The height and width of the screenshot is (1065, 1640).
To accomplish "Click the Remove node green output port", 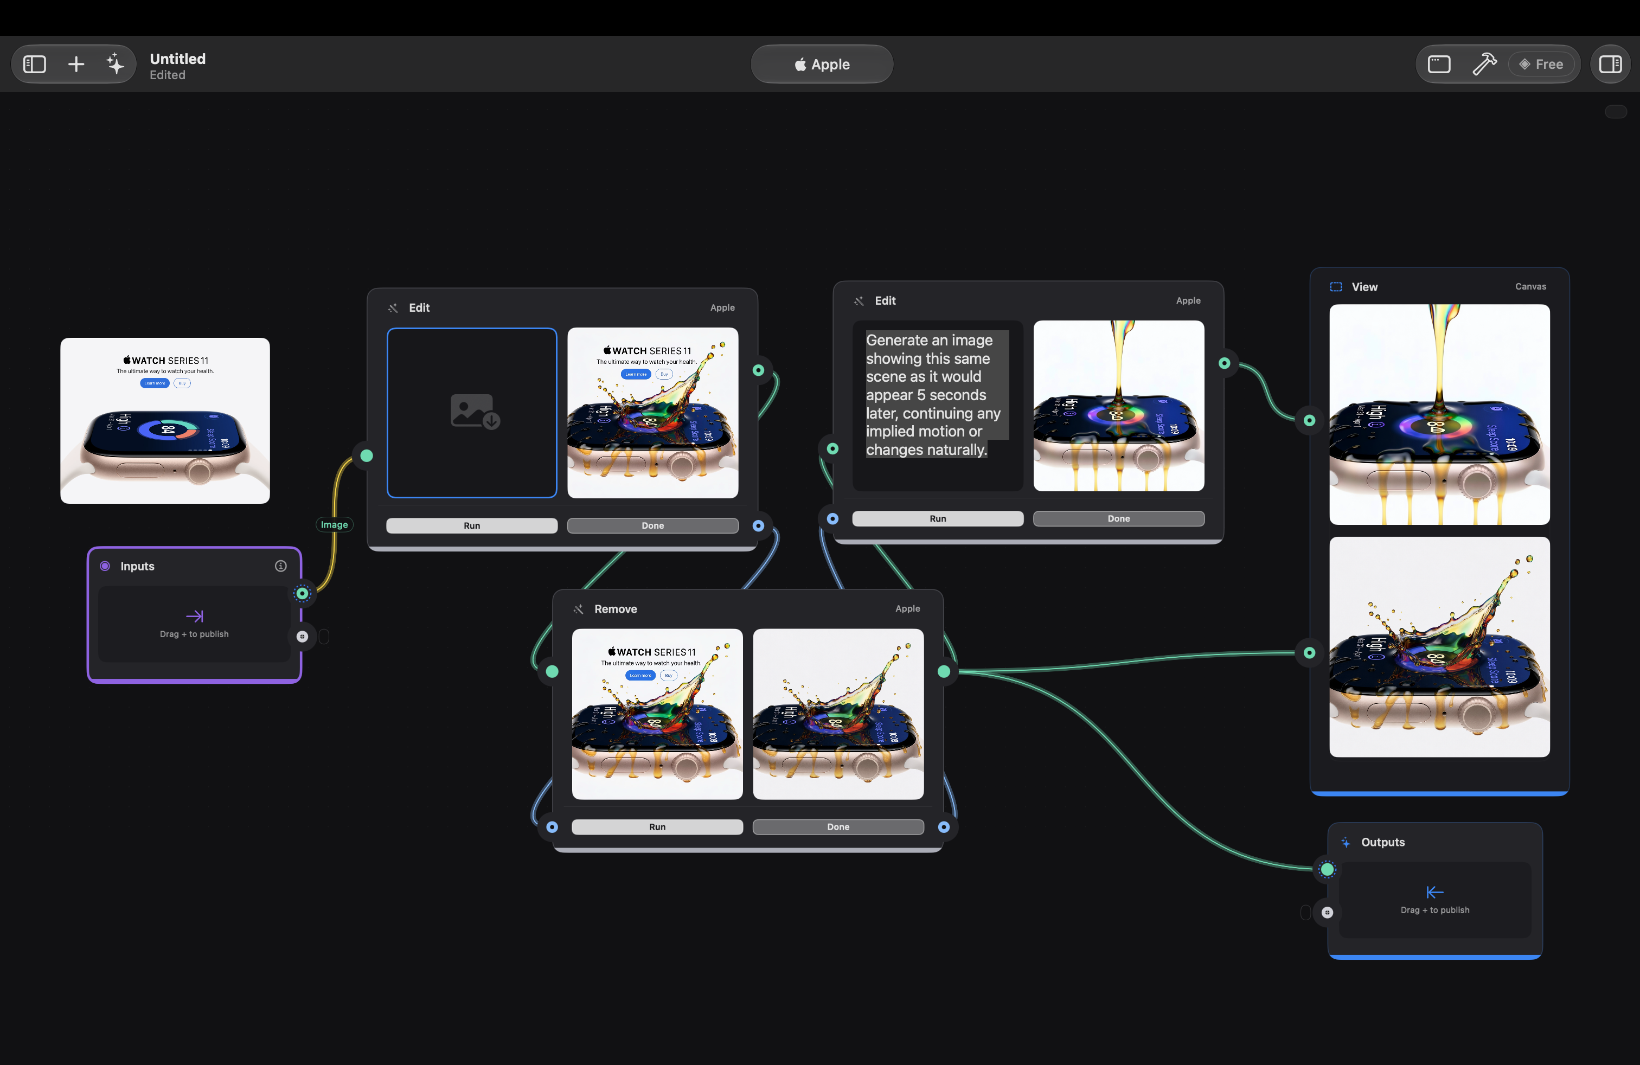I will [944, 671].
